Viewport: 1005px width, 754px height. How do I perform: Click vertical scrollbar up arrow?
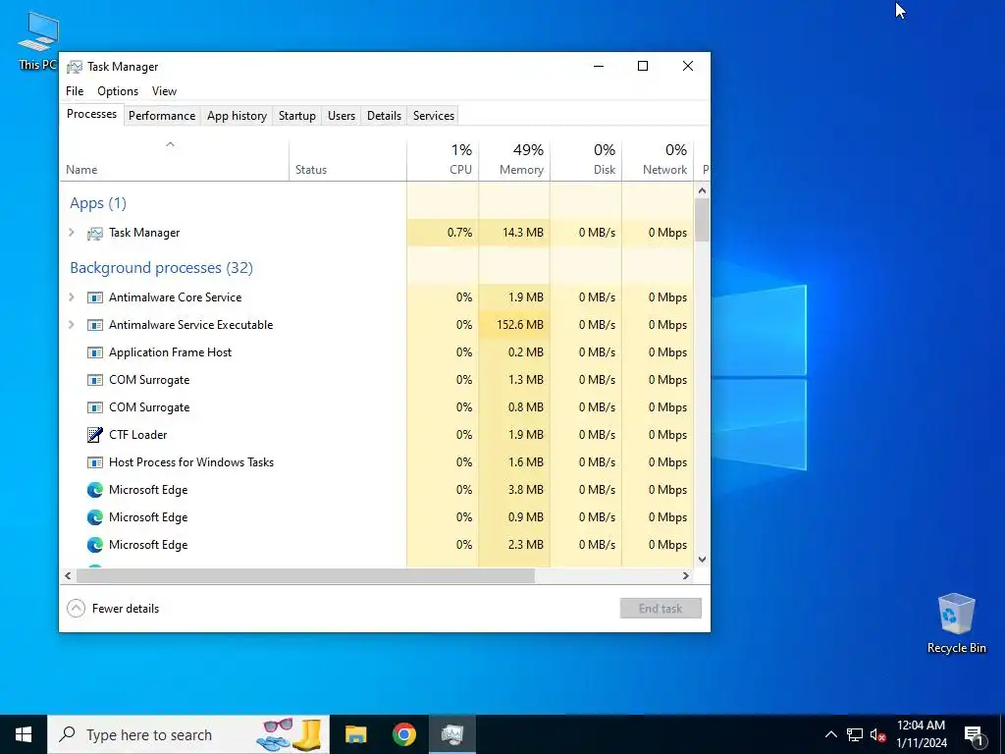point(702,190)
